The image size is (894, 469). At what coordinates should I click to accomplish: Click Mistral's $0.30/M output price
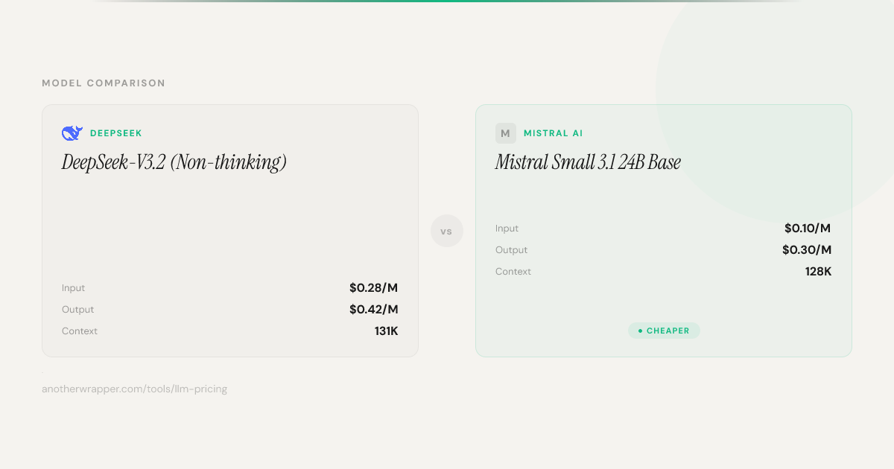pyautogui.click(x=806, y=250)
